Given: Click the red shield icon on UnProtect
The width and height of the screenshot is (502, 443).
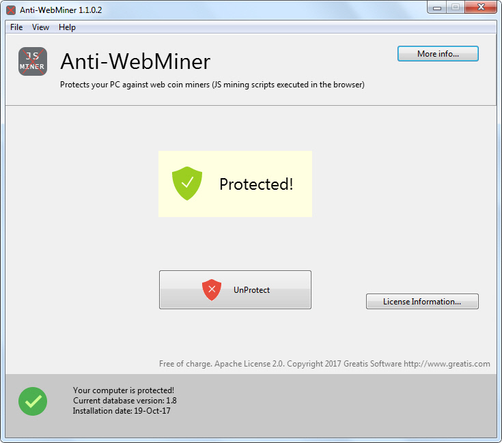Looking at the screenshot, I should (212, 290).
